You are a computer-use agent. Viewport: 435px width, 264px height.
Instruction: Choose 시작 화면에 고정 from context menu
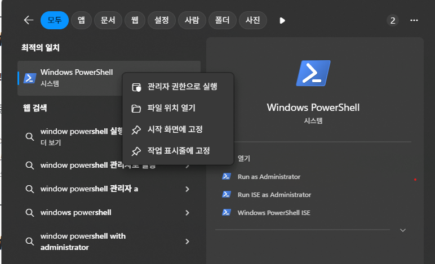[178, 129]
